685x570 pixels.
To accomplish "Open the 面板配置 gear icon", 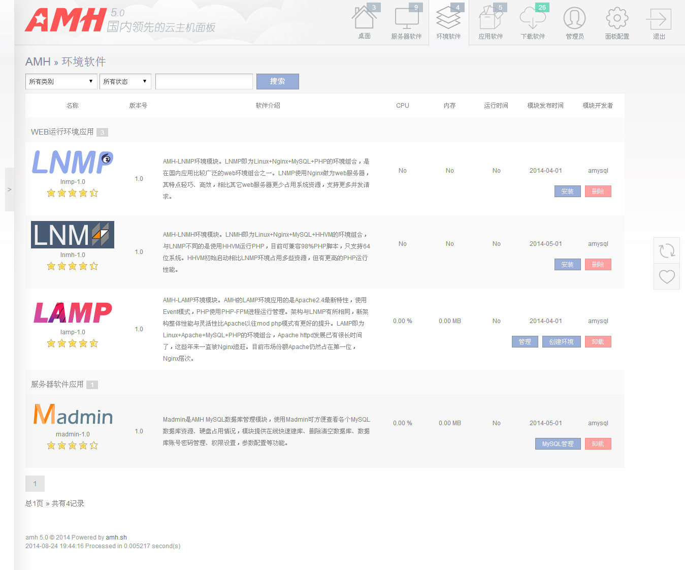I will tap(617, 19).
